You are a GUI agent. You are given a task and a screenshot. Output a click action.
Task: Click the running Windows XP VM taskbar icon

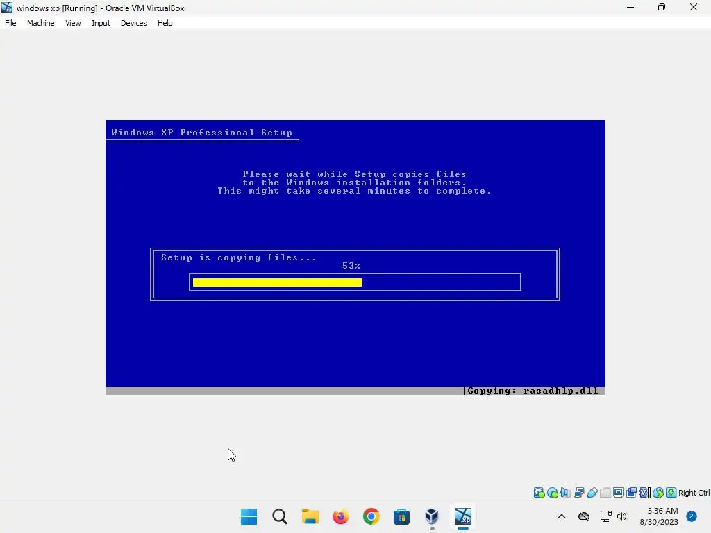tap(463, 516)
